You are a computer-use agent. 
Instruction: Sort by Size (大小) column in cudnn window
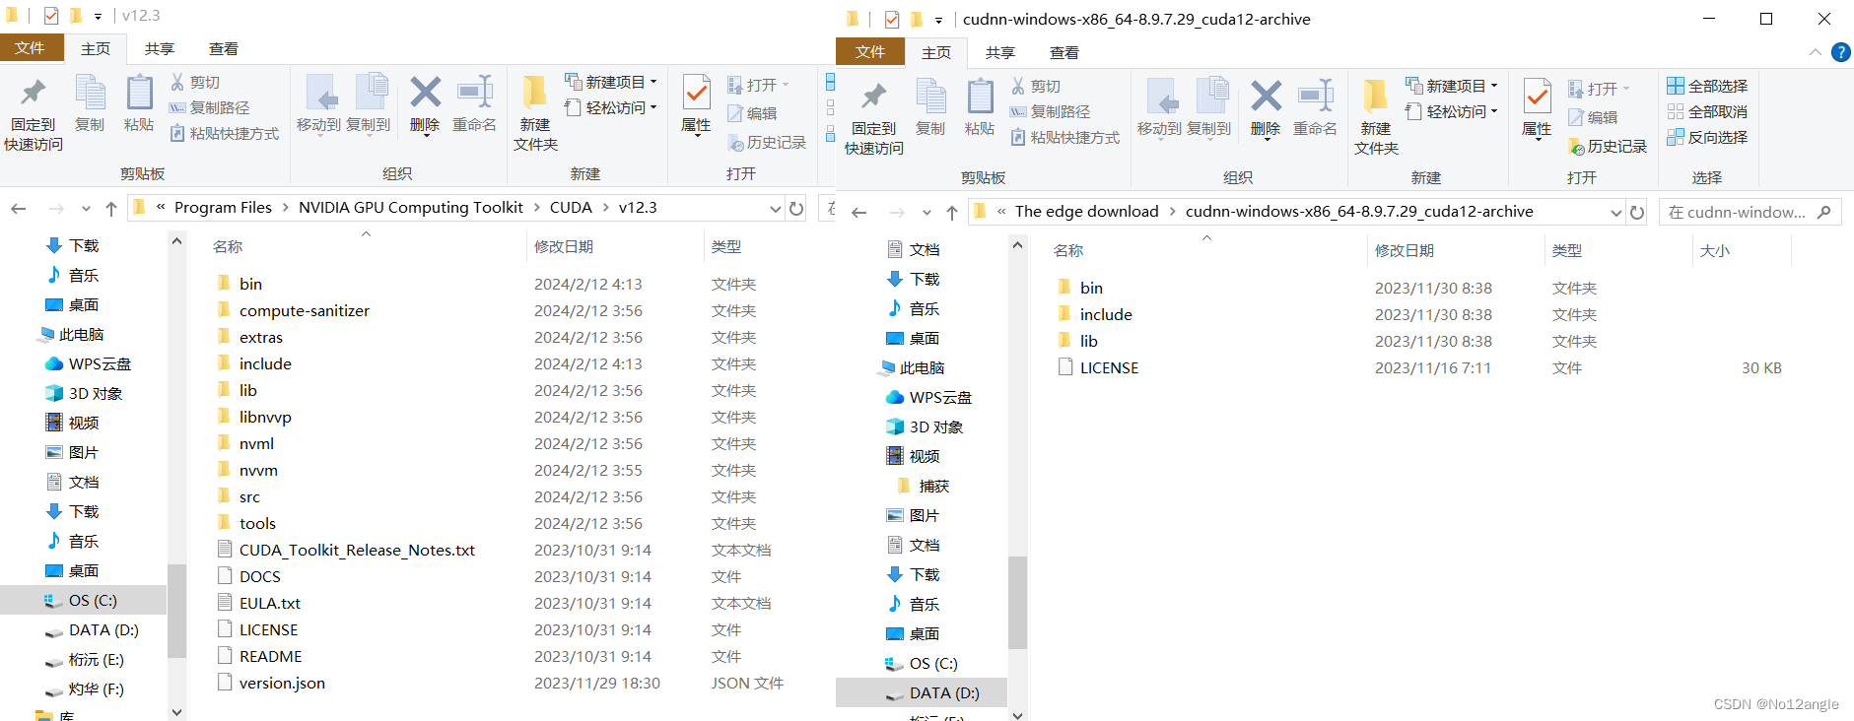[1715, 250]
